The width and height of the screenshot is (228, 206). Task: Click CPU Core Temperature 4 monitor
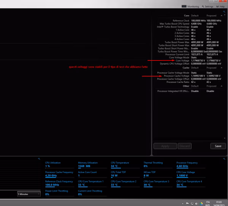click(x=191, y=183)
